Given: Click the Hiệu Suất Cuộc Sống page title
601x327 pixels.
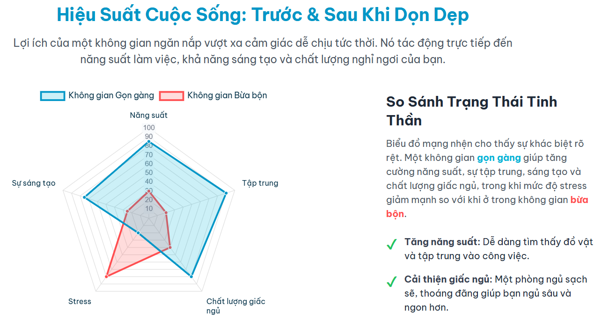Looking at the screenshot, I should (x=263, y=15).
